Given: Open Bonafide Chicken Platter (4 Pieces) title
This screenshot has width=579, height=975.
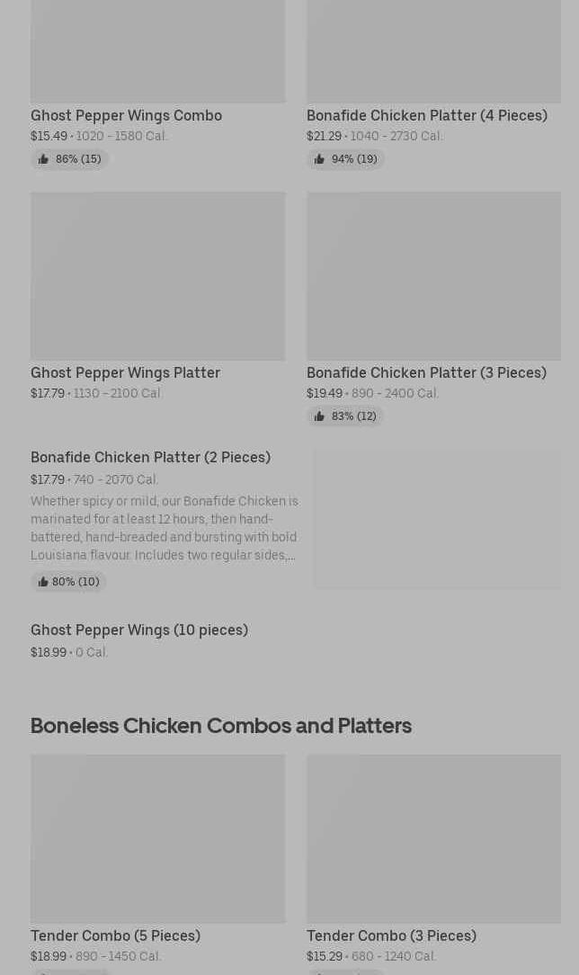Looking at the screenshot, I should pyautogui.click(x=426, y=115).
